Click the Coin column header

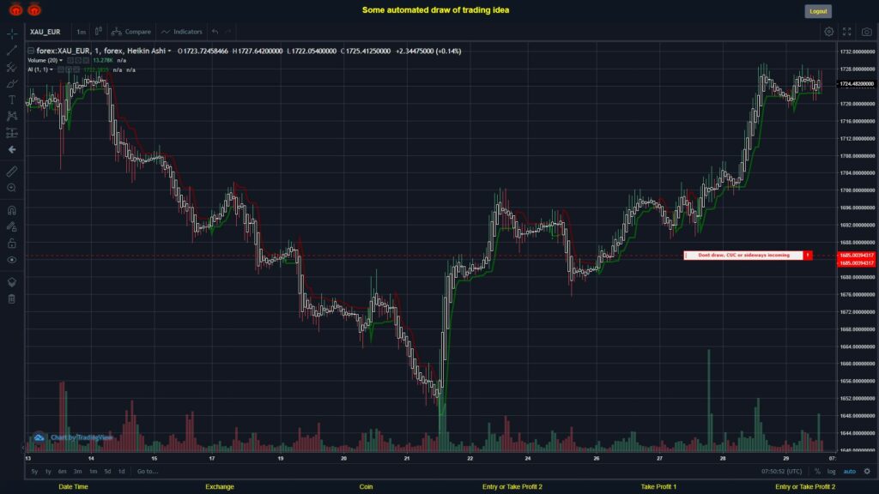click(366, 487)
